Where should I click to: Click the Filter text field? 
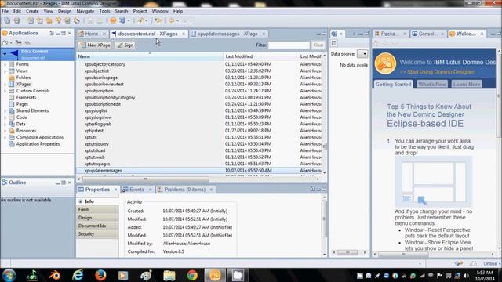point(289,45)
